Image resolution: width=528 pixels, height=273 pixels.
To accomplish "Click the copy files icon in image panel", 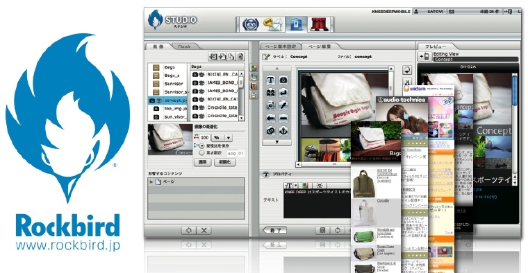I will click(x=231, y=56).
